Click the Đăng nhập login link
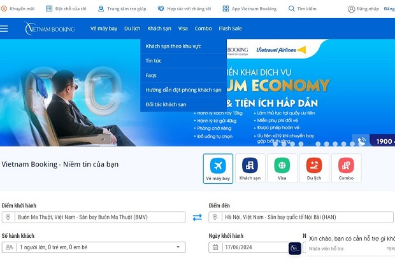The width and height of the screenshot is (395, 262). tap(368, 9)
